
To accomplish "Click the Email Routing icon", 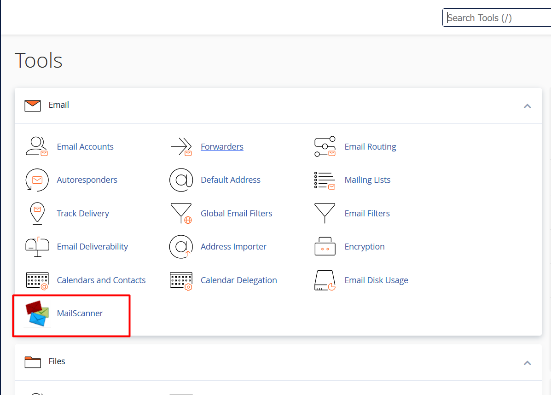I will pyautogui.click(x=325, y=147).
